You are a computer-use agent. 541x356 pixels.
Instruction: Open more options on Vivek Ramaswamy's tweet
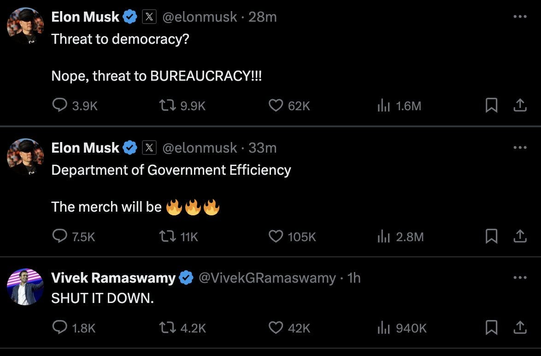tap(520, 277)
